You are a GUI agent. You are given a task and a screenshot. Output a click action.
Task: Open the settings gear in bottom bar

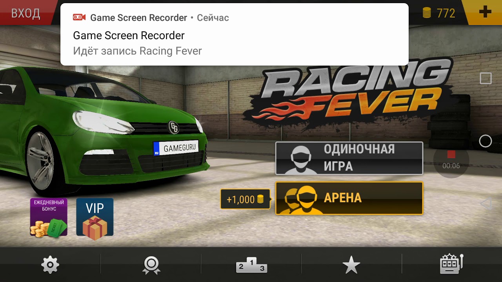[x=50, y=265]
